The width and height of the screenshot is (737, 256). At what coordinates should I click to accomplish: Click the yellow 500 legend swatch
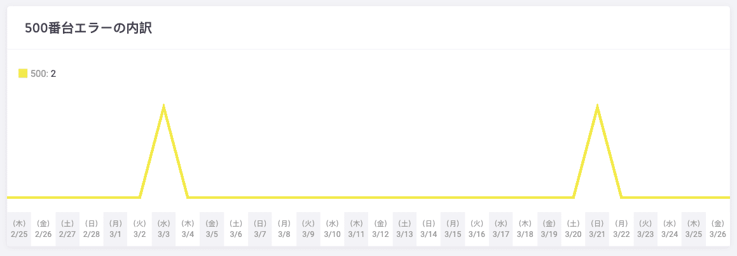click(23, 74)
